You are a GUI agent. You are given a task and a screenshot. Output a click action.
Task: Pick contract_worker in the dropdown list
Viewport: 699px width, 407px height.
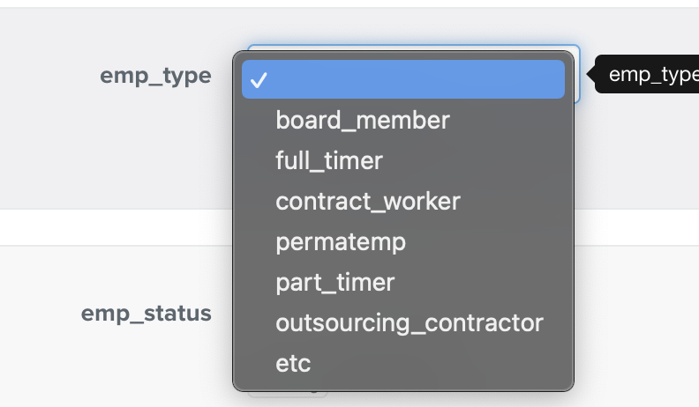click(368, 201)
